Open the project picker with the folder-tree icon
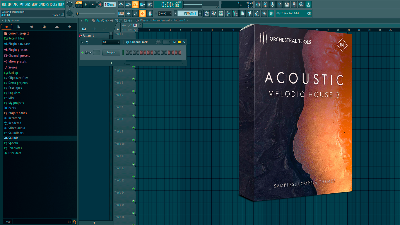The height and width of the screenshot is (225, 400). (235, 13)
